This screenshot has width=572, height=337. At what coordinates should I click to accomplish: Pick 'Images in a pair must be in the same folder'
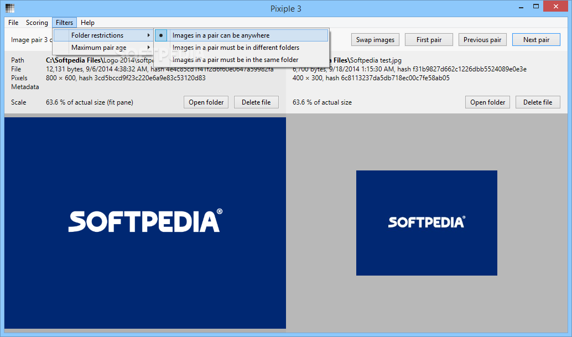click(235, 60)
